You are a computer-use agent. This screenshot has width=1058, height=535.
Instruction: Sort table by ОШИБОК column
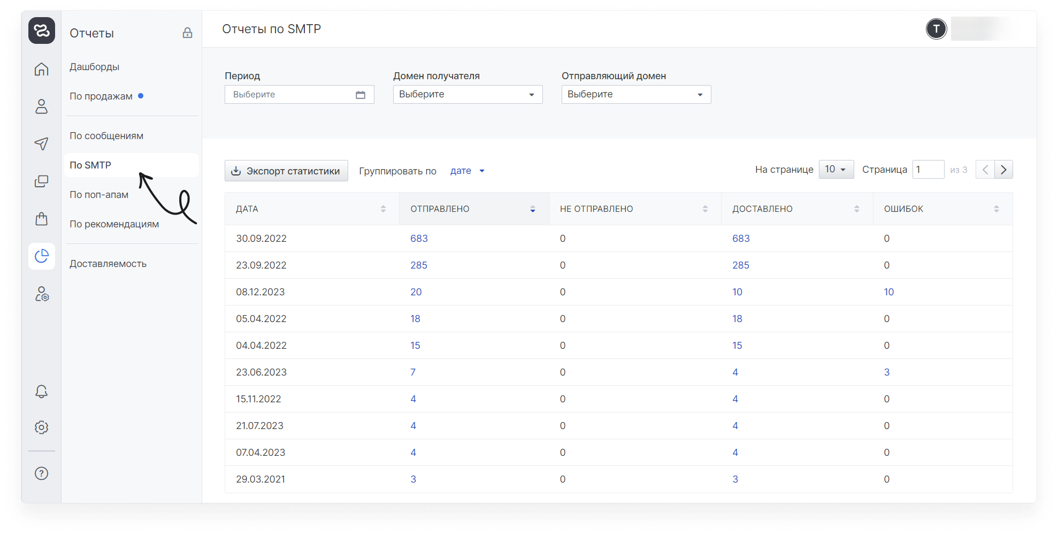tap(996, 209)
